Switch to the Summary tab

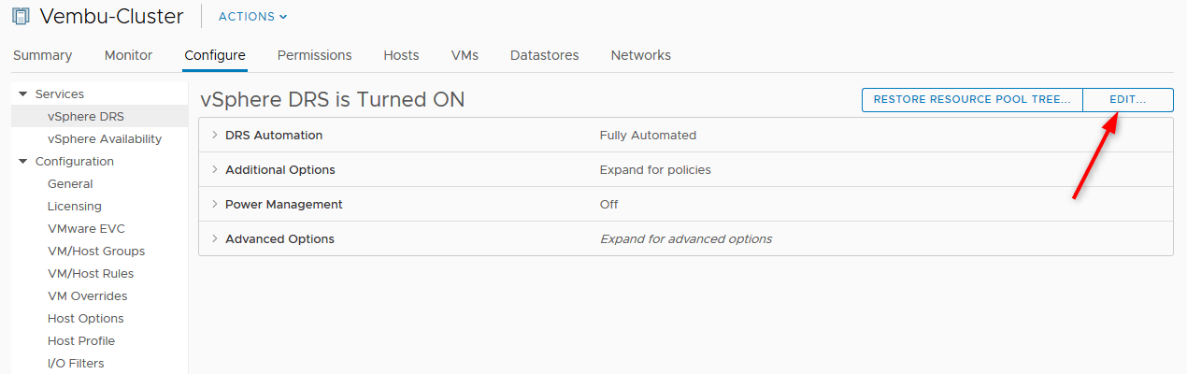42,55
